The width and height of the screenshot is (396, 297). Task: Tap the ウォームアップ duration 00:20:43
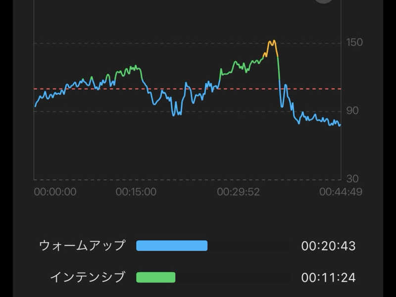coord(328,246)
